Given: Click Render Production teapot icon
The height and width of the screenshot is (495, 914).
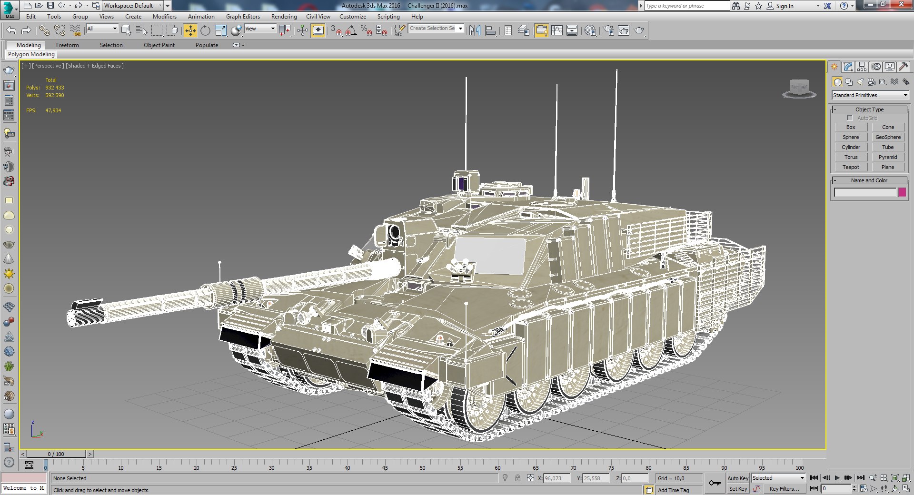Looking at the screenshot, I should click(639, 30).
